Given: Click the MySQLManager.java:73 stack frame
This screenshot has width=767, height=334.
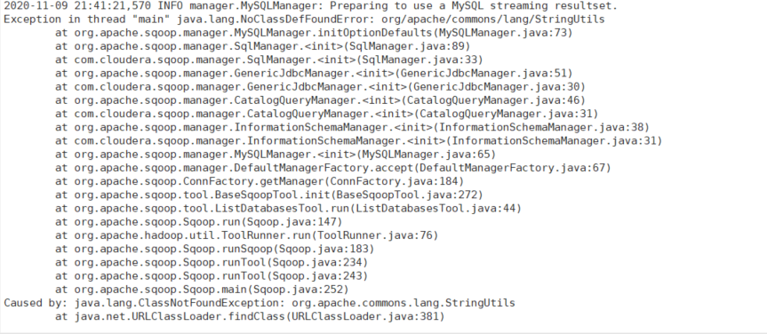Looking at the screenshot, I should pyautogui.click(x=314, y=33).
